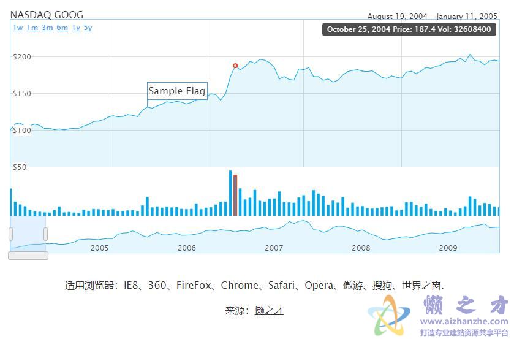The image size is (514, 339).
Task: Click 2005 label on navigator timeline
Action: [x=99, y=248]
